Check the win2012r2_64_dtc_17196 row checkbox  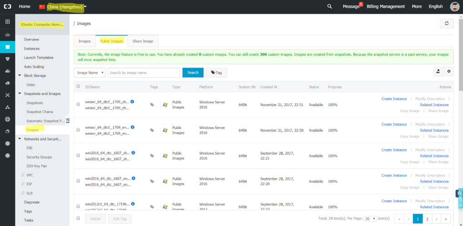(78, 206)
